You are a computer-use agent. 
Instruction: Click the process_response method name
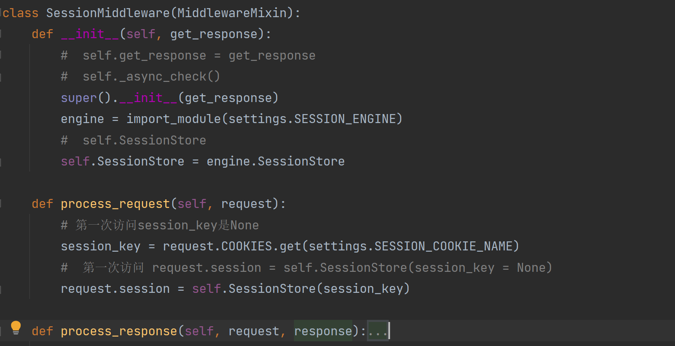click(x=118, y=331)
